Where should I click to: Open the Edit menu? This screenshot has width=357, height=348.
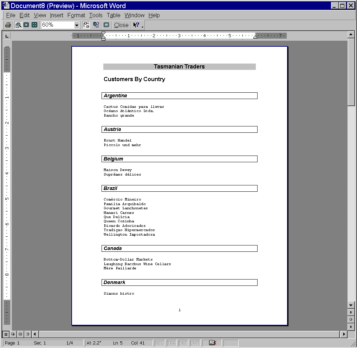(24, 15)
